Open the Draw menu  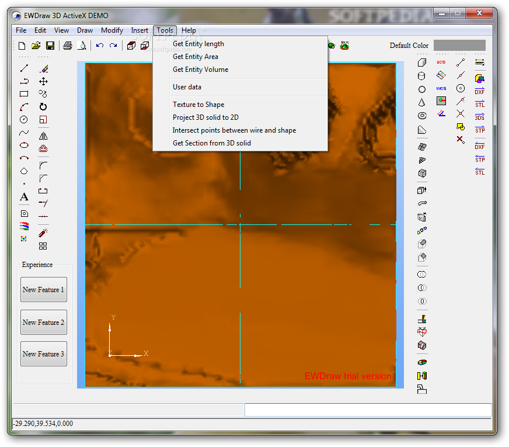pyautogui.click(x=85, y=30)
